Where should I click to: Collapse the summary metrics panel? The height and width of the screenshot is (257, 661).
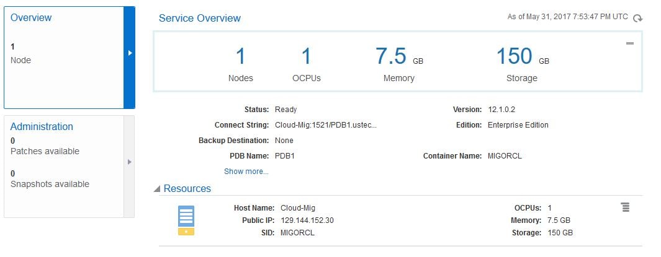[x=630, y=43]
